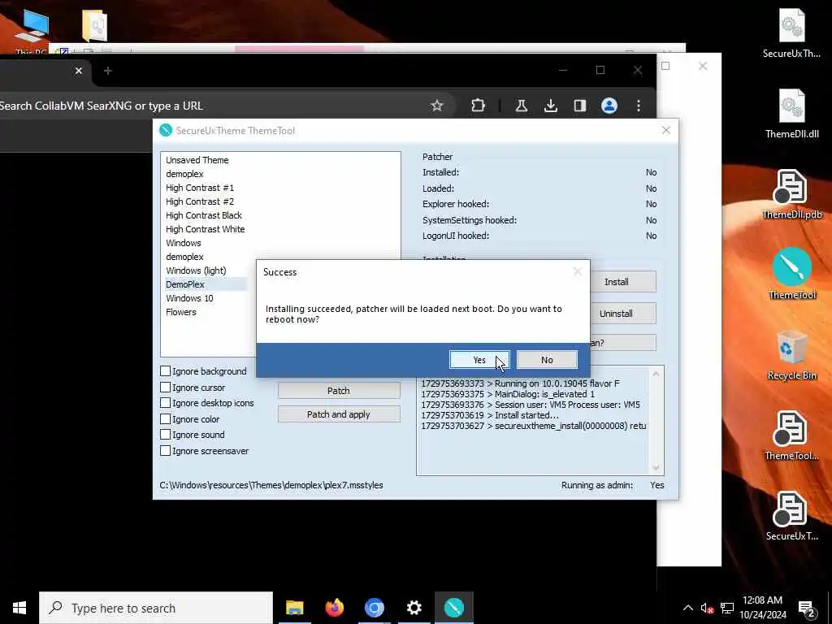Open Firefox from the taskbar

point(334,608)
